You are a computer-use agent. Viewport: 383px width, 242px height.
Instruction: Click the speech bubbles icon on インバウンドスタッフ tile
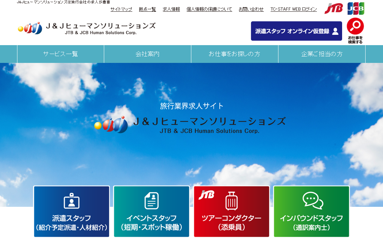coord(313,200)
